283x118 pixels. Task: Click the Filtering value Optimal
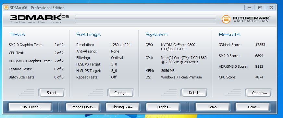[117, 58]
